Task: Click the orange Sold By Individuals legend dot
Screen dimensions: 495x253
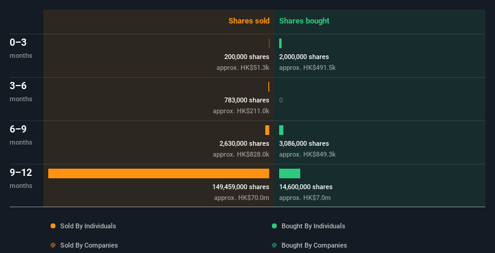Action: click(x=53, y=226)
